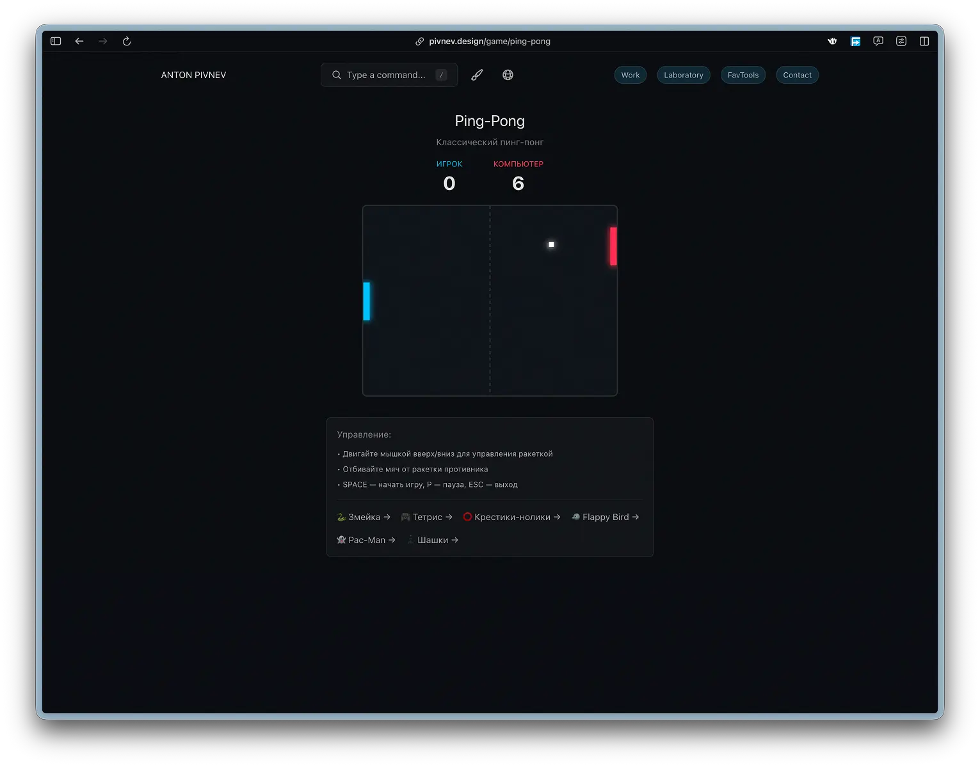Open the Змейка game link
Image resolution: width=980 pixels, height=767 pixels.
pos(364,517)
